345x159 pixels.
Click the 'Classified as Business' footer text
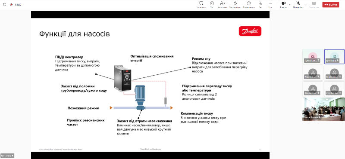coord(150,149)
